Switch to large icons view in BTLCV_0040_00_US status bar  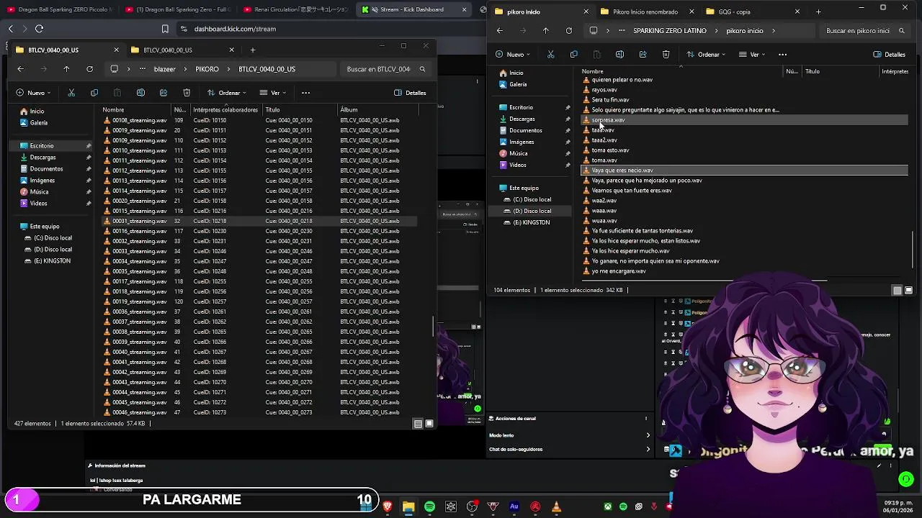click(430, 424)
